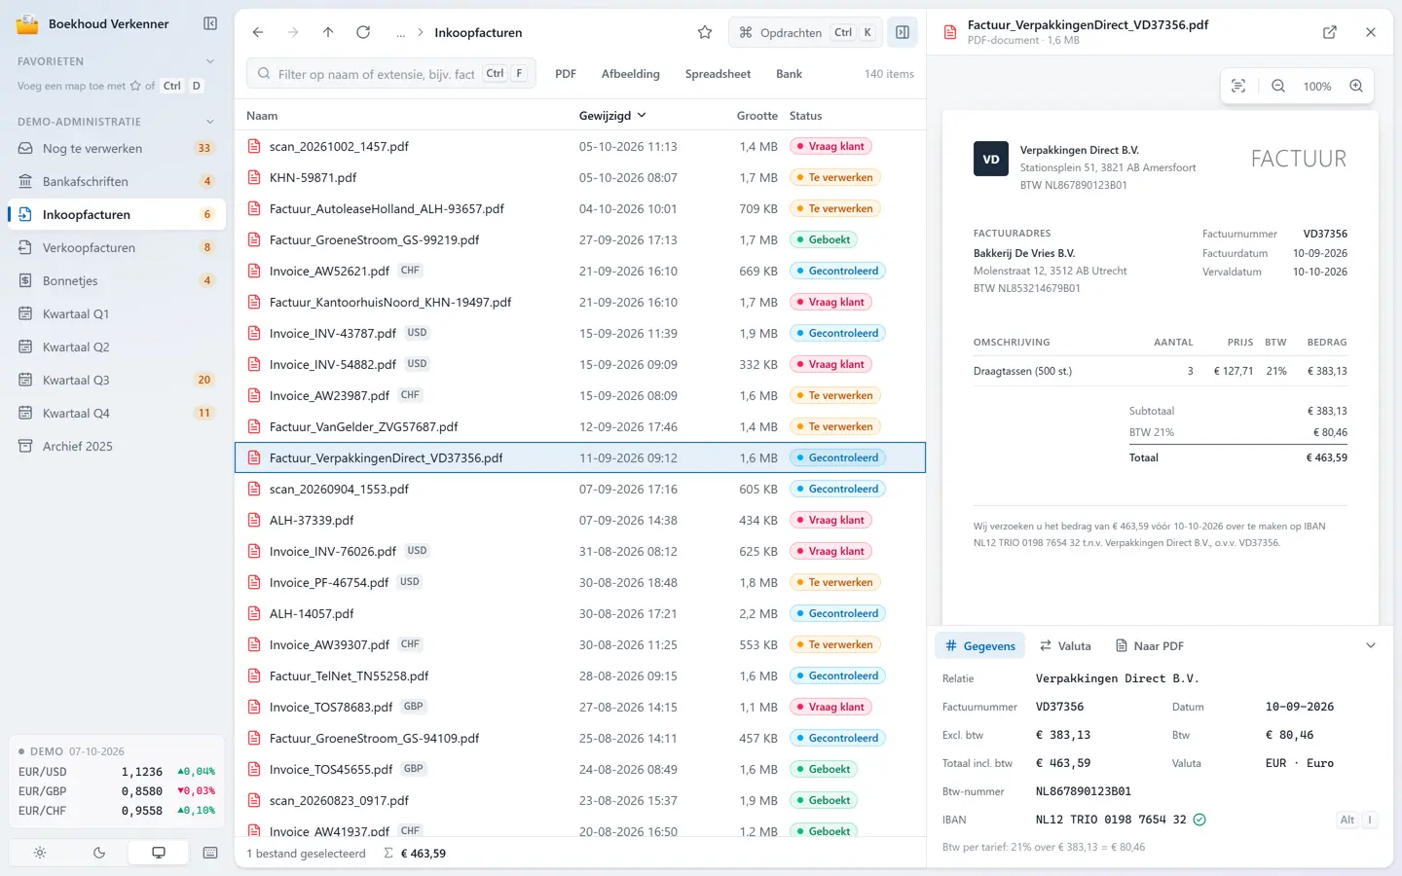Sort by the Gewijzigd column
Image resolution: width=1402 pixels, height=876 pixels.
(612, 116)
